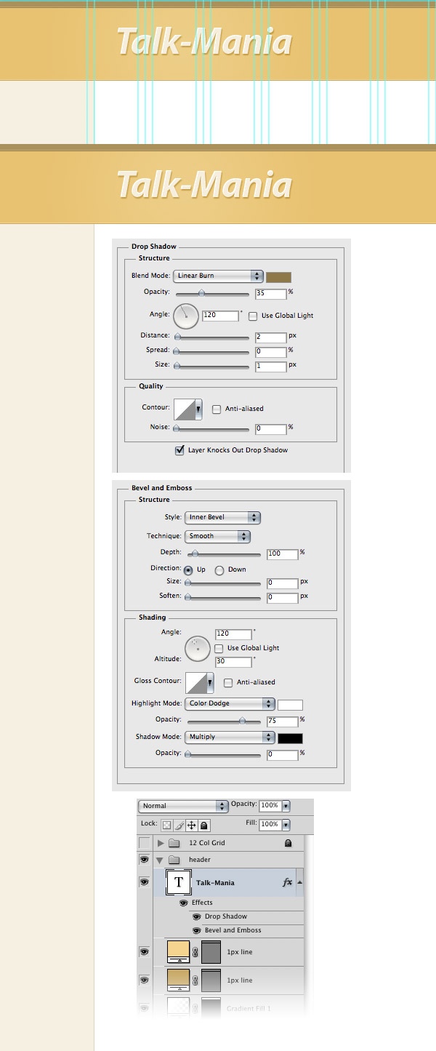Image resolution: width=436 pixels, height=1051 pixels.
Task: Click the Drop Shadow angle dial
Action: click(186, 316)
